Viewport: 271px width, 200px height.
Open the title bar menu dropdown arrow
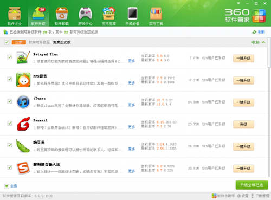click(238, 3)
